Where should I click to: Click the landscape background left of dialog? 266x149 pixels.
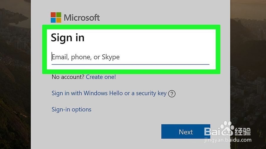tap(15, 74)
